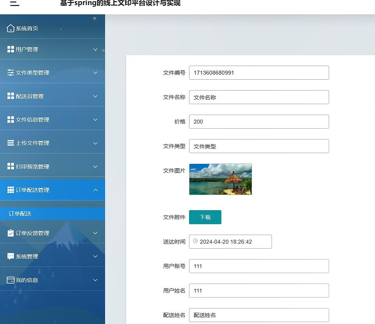Expand the 用户管理 section chevron

click(x=95, y=50)
